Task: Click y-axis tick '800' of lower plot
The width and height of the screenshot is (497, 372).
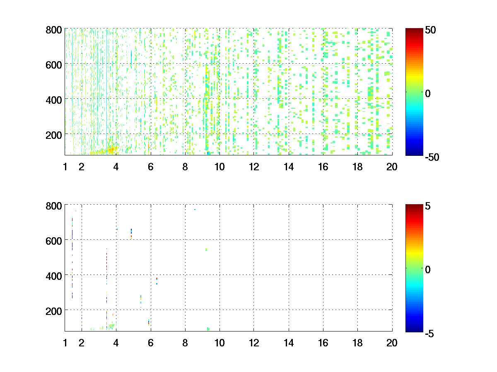Action: pyautogui.click(x=55, y=205)
